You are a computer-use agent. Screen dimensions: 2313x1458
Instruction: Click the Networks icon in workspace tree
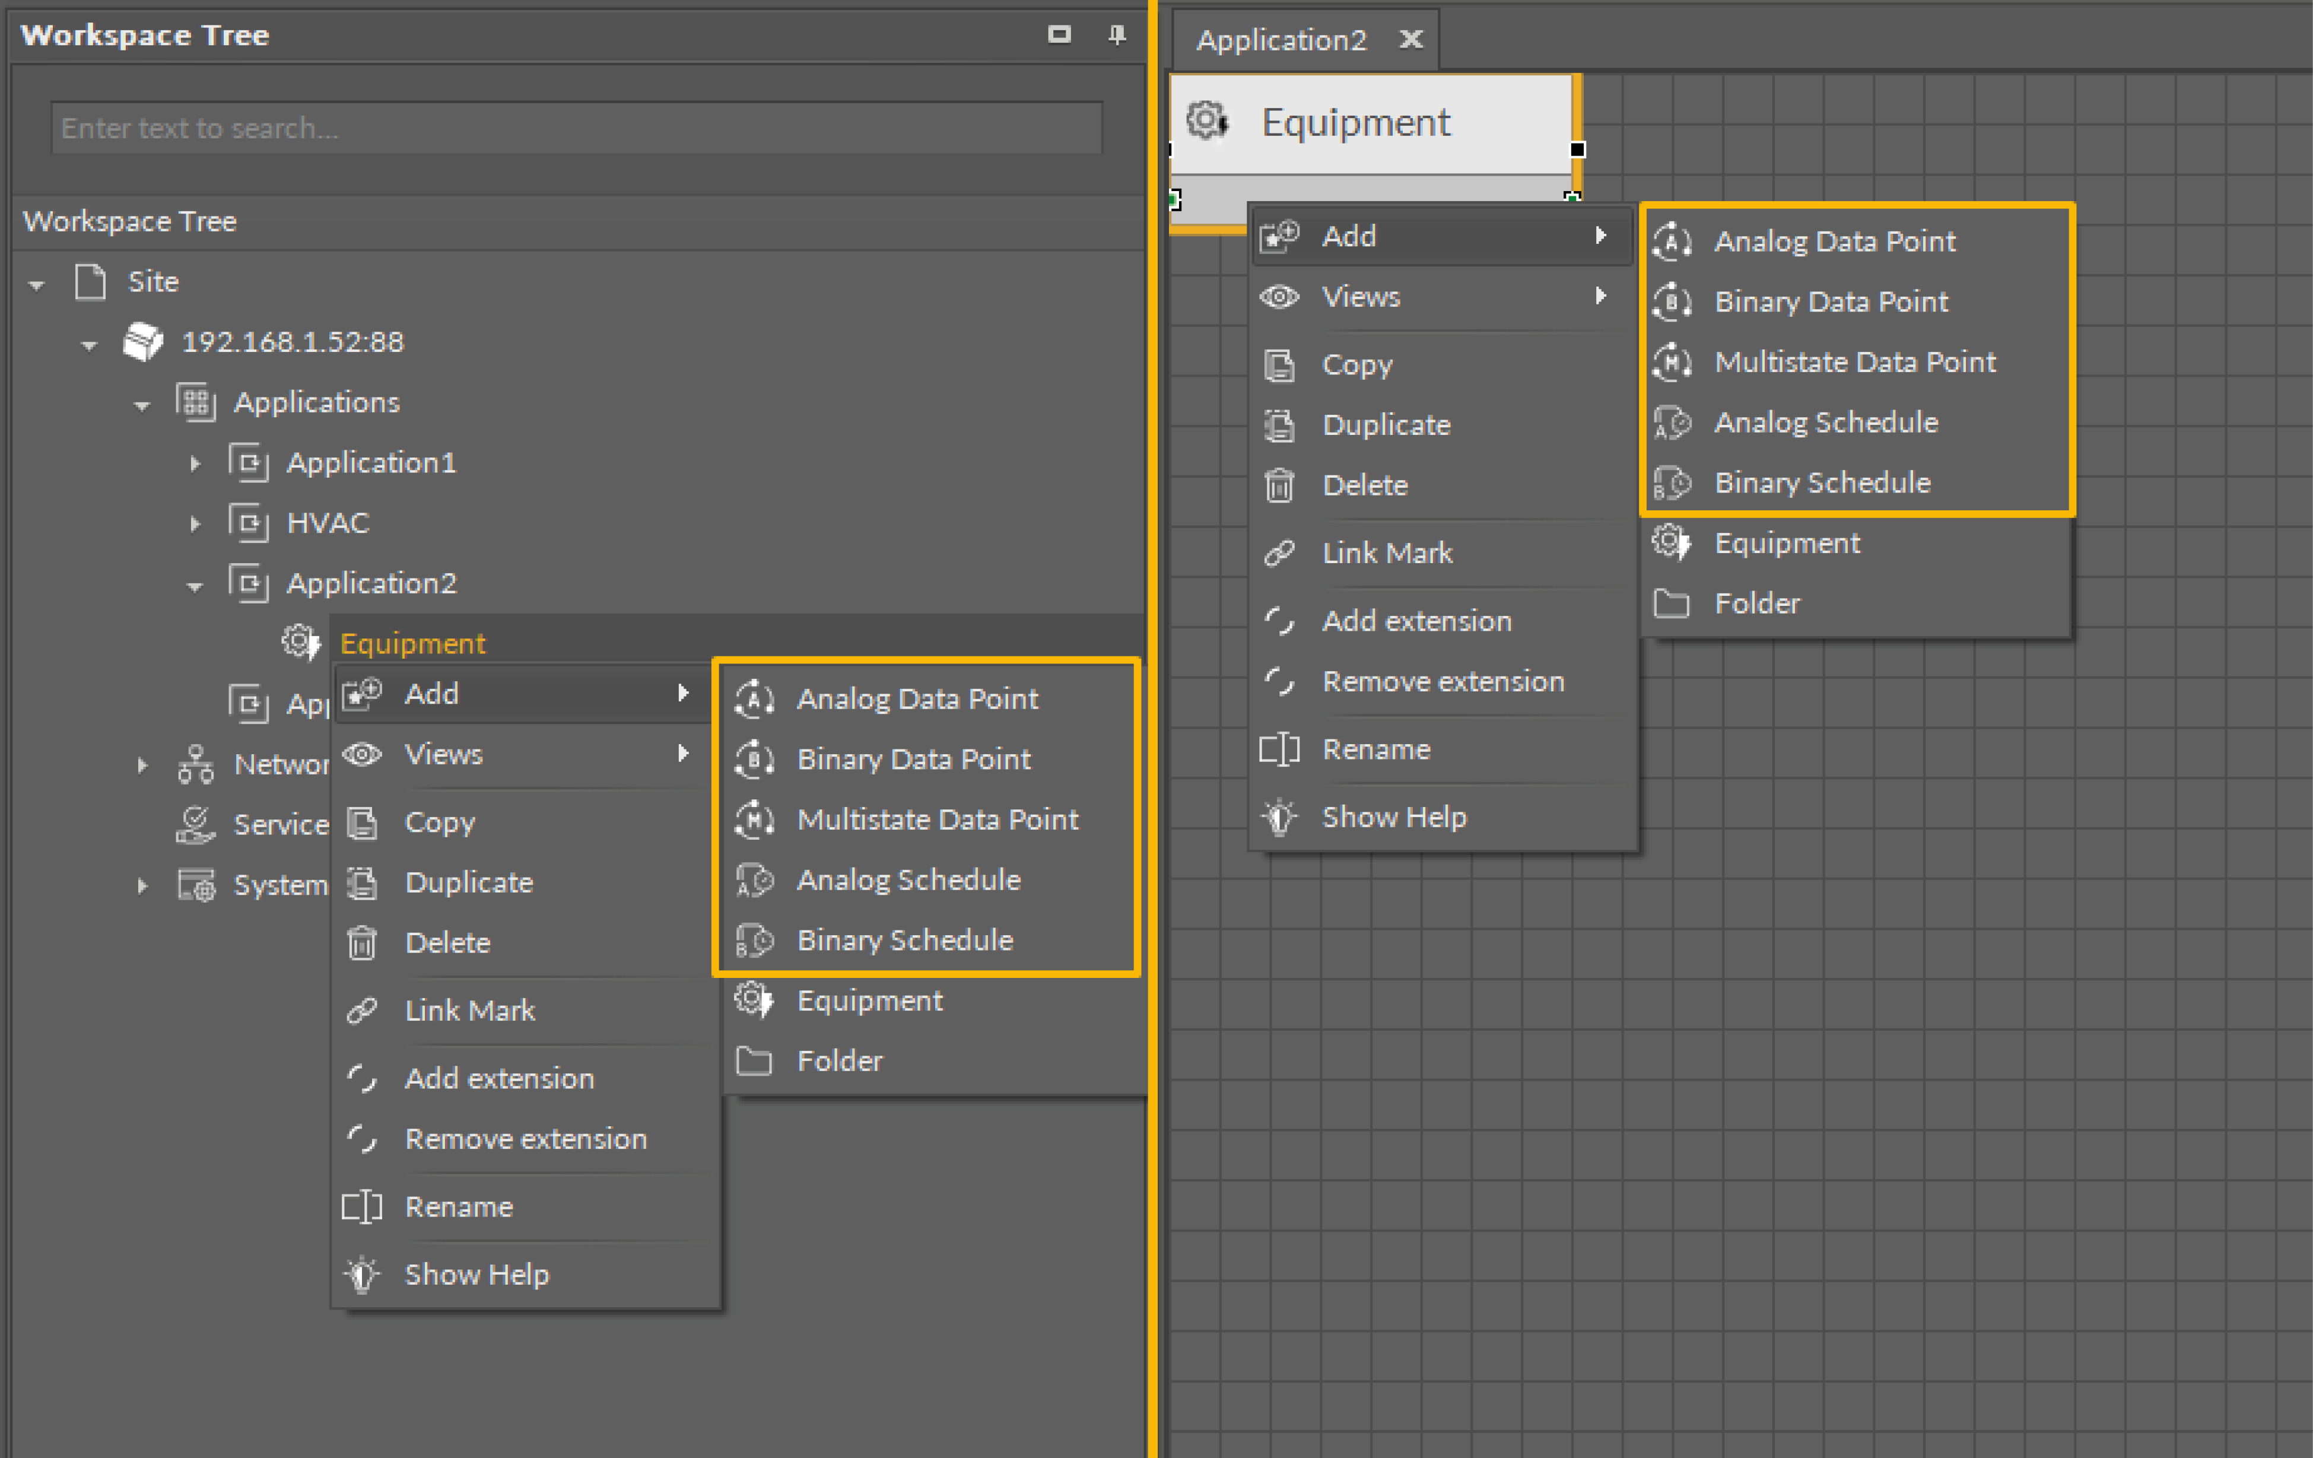(196, 764)
